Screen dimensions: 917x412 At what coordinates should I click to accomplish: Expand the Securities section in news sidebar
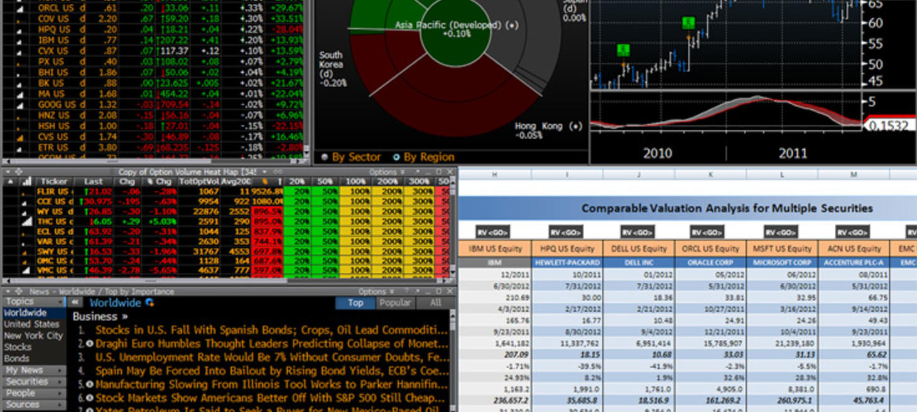pos(34,381)
